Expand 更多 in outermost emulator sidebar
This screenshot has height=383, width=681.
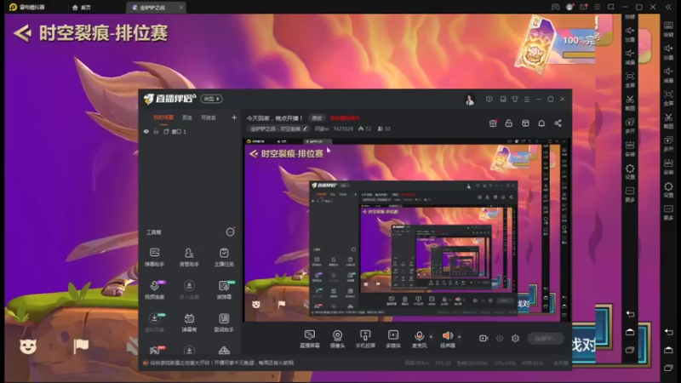pyautogui.click(x=668, y=212)
